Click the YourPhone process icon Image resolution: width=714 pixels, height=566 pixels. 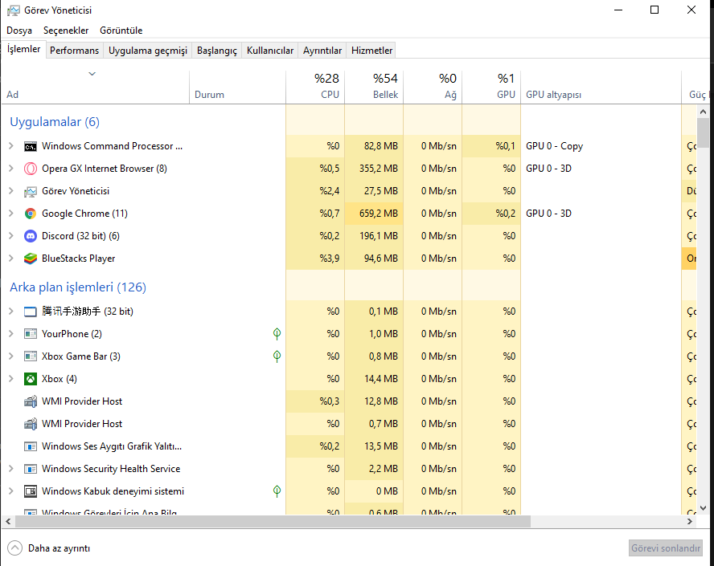pyautogui.click(x=30, y=334)
